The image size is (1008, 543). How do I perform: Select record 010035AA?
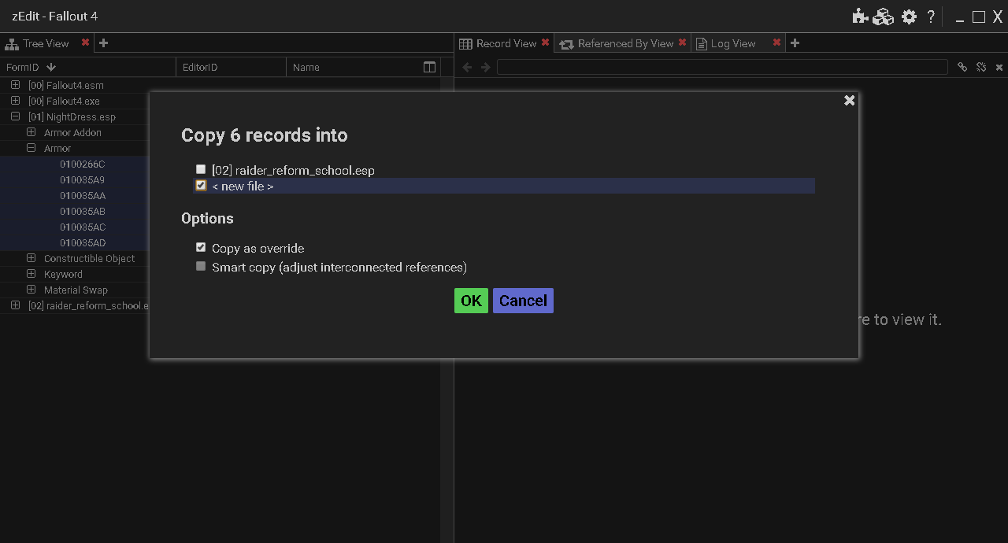click(82, 195)
